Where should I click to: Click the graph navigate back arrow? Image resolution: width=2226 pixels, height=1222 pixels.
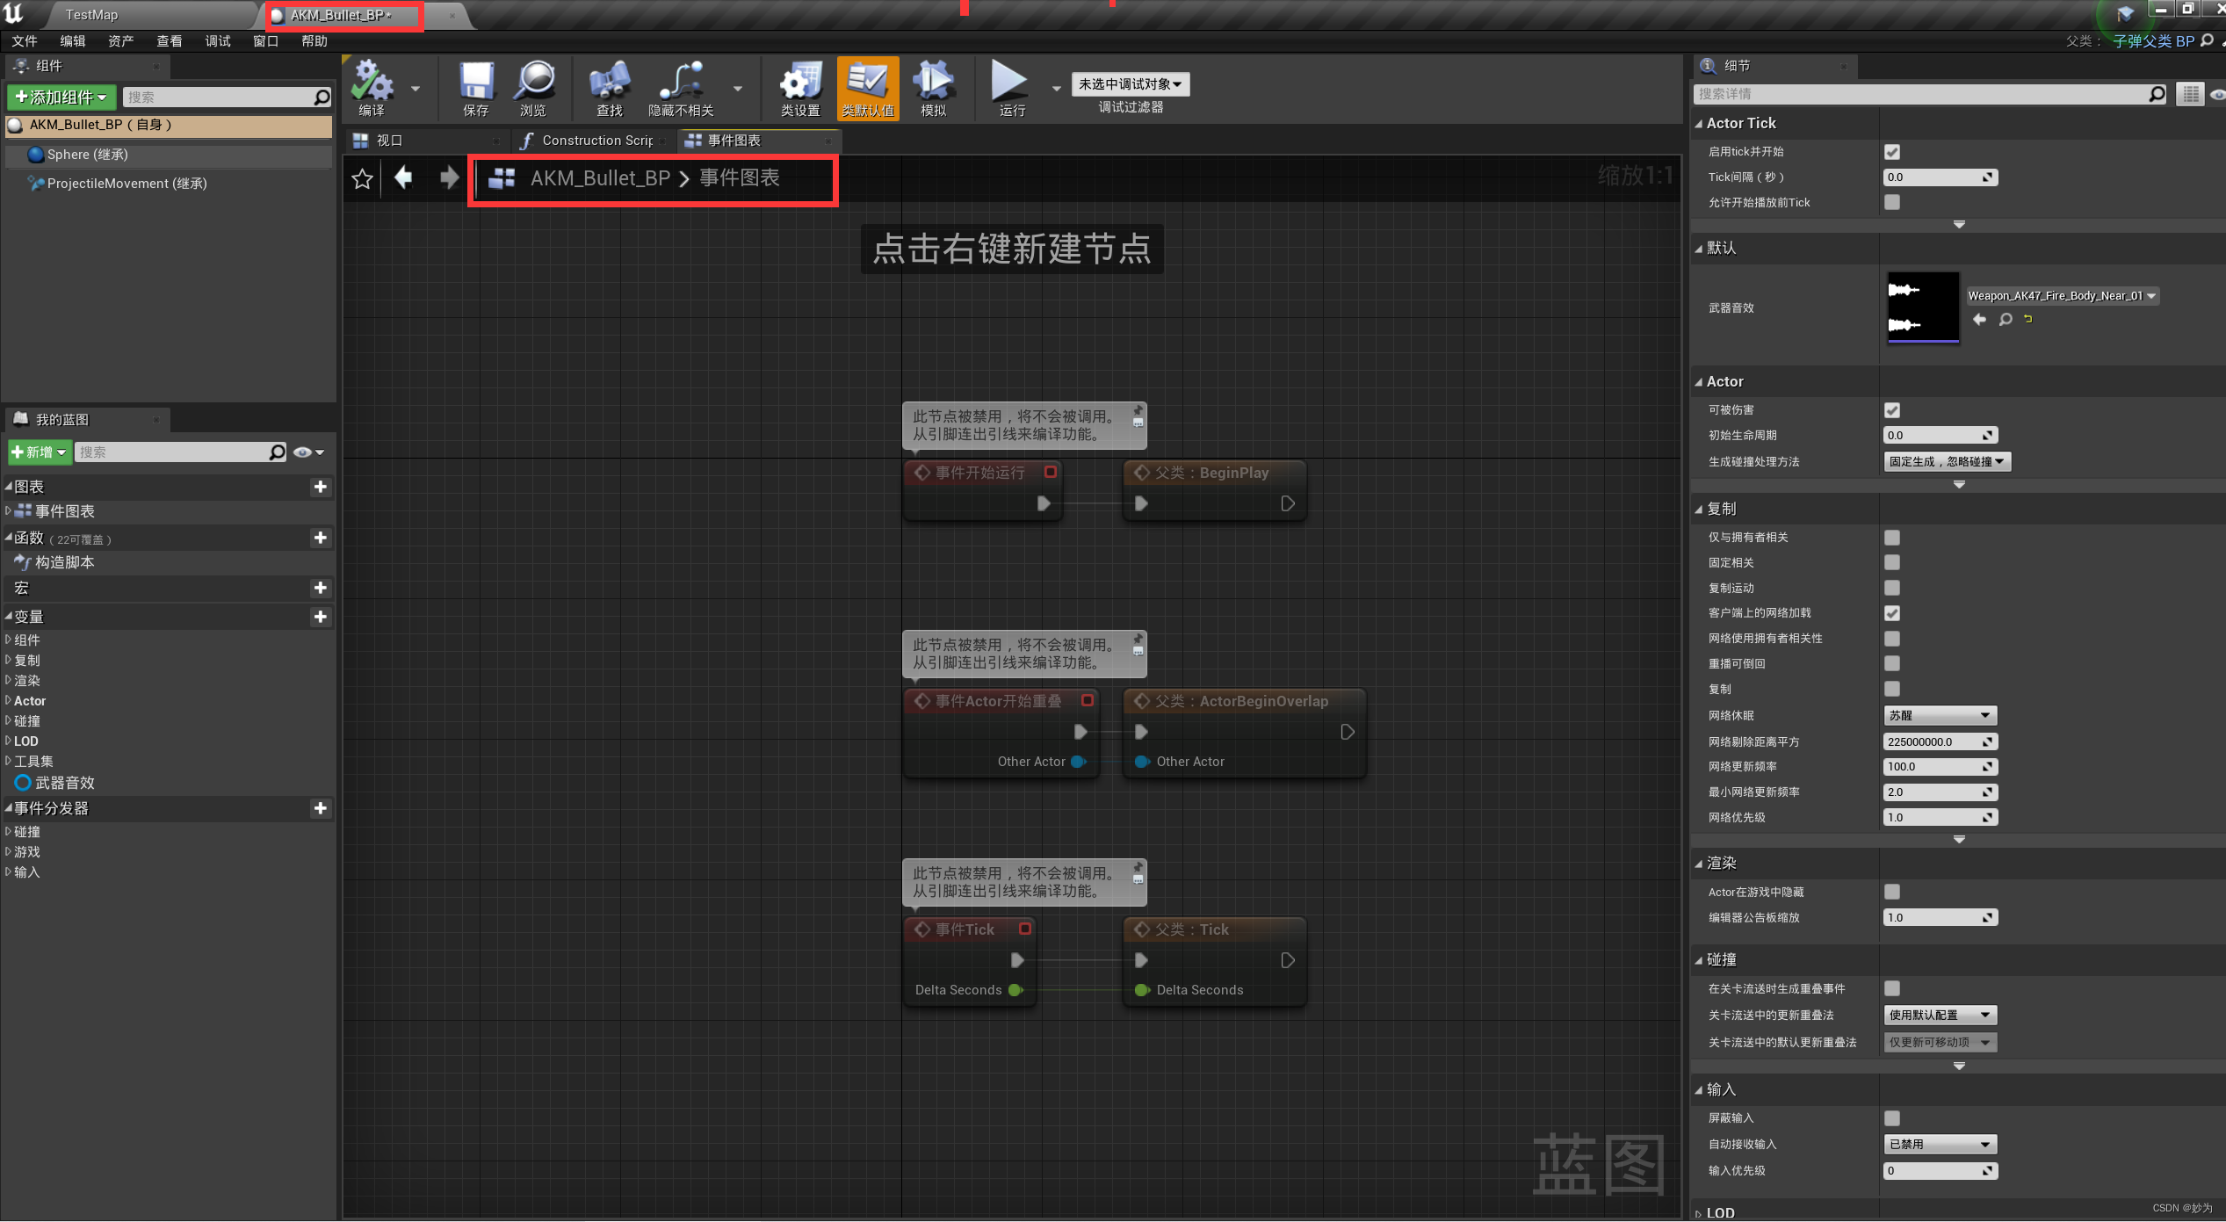[403, 178]
